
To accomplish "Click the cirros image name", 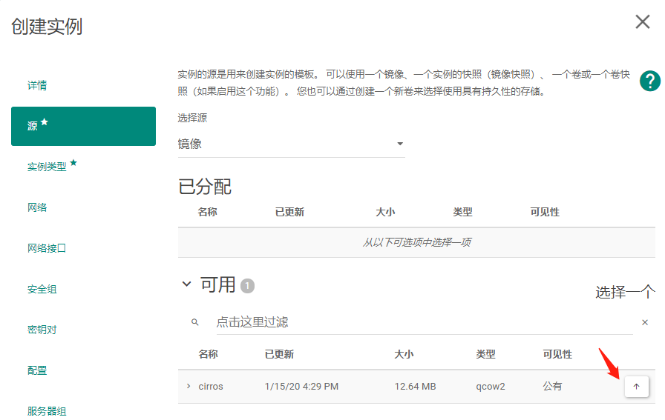I will point(211,387).
